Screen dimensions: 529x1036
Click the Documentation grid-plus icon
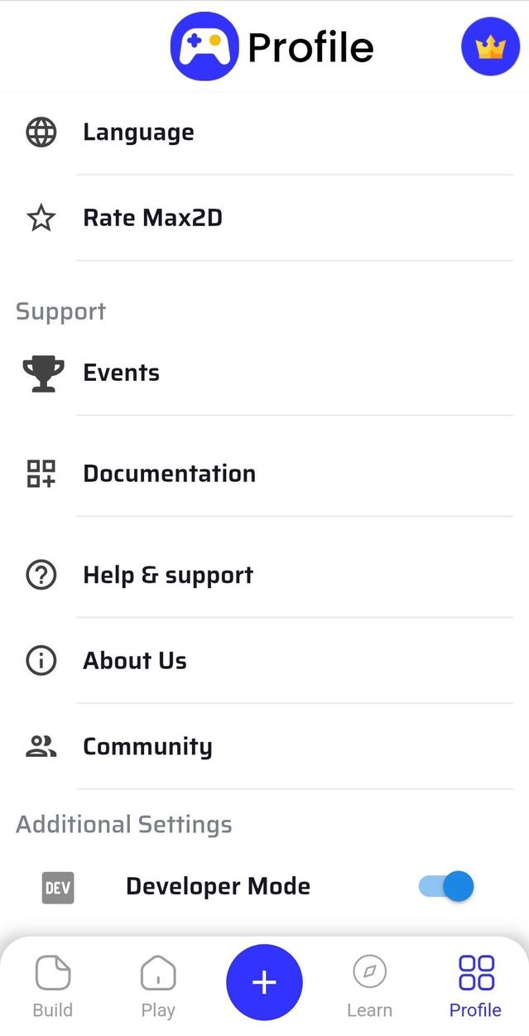[41, 474]
